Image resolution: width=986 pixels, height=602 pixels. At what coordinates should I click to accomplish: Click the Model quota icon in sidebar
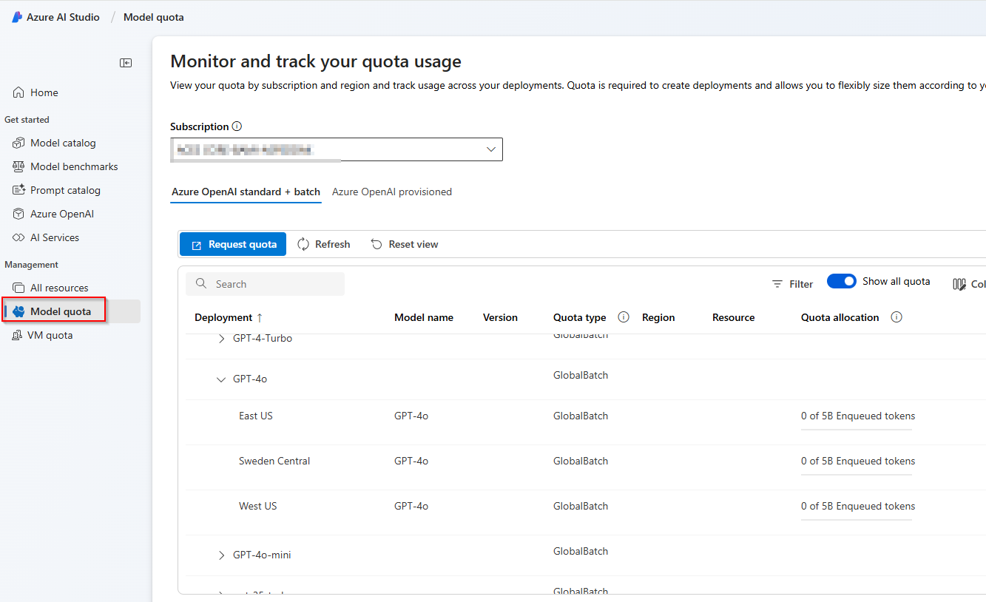tap(18, 311)
